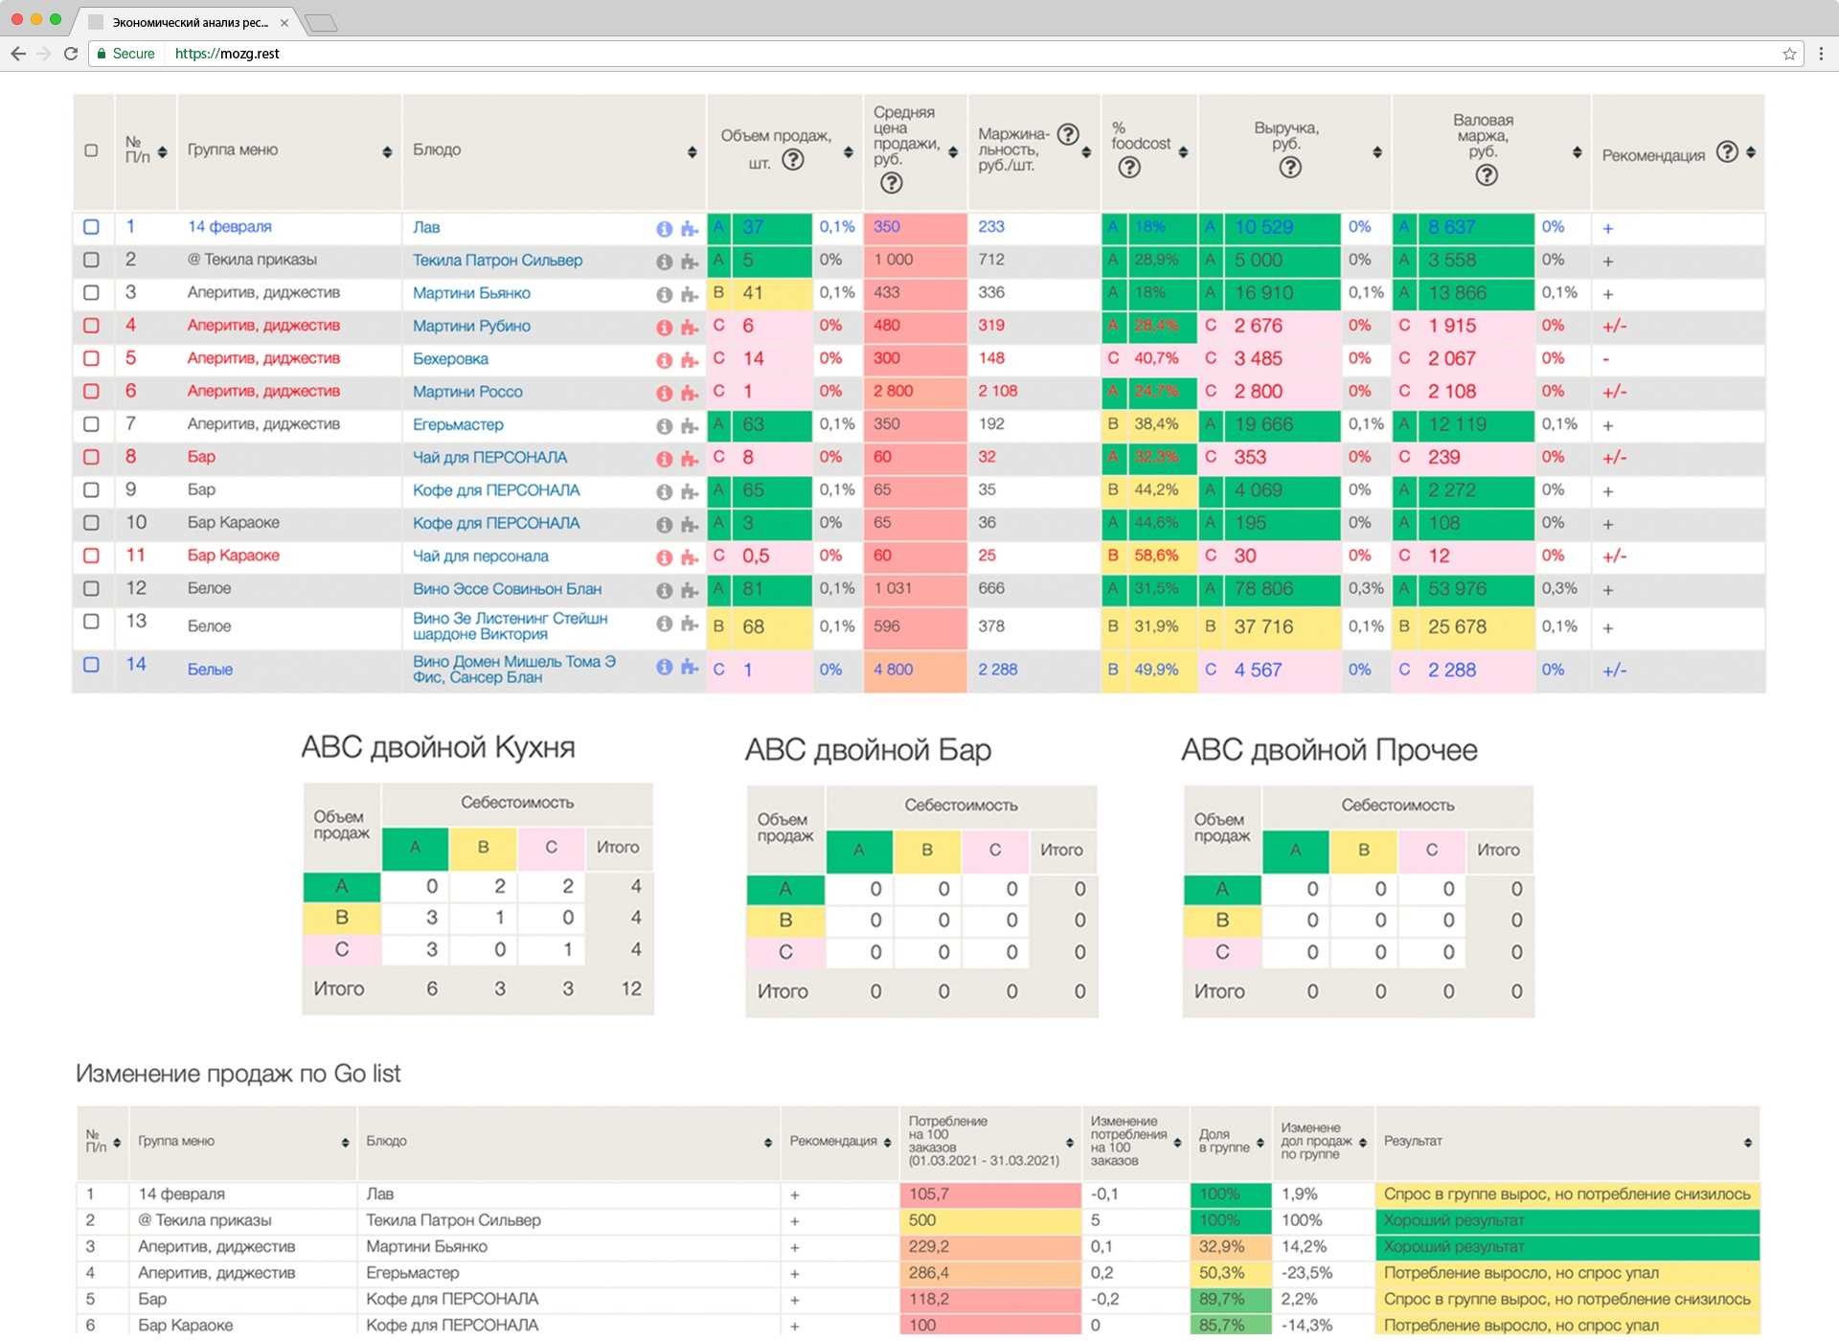The width and height of the screenshot is (1839, 1341).
Task: Sort by Группа меню column arrows
Action: coord(387,152)
